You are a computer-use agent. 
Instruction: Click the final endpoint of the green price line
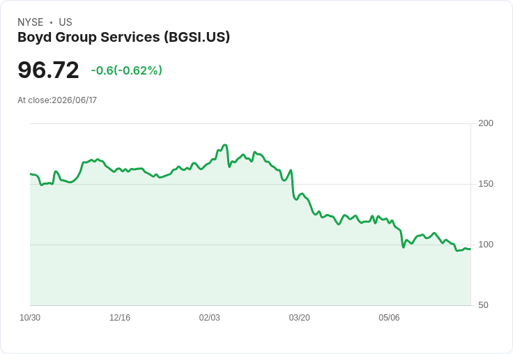pos(470,249)
